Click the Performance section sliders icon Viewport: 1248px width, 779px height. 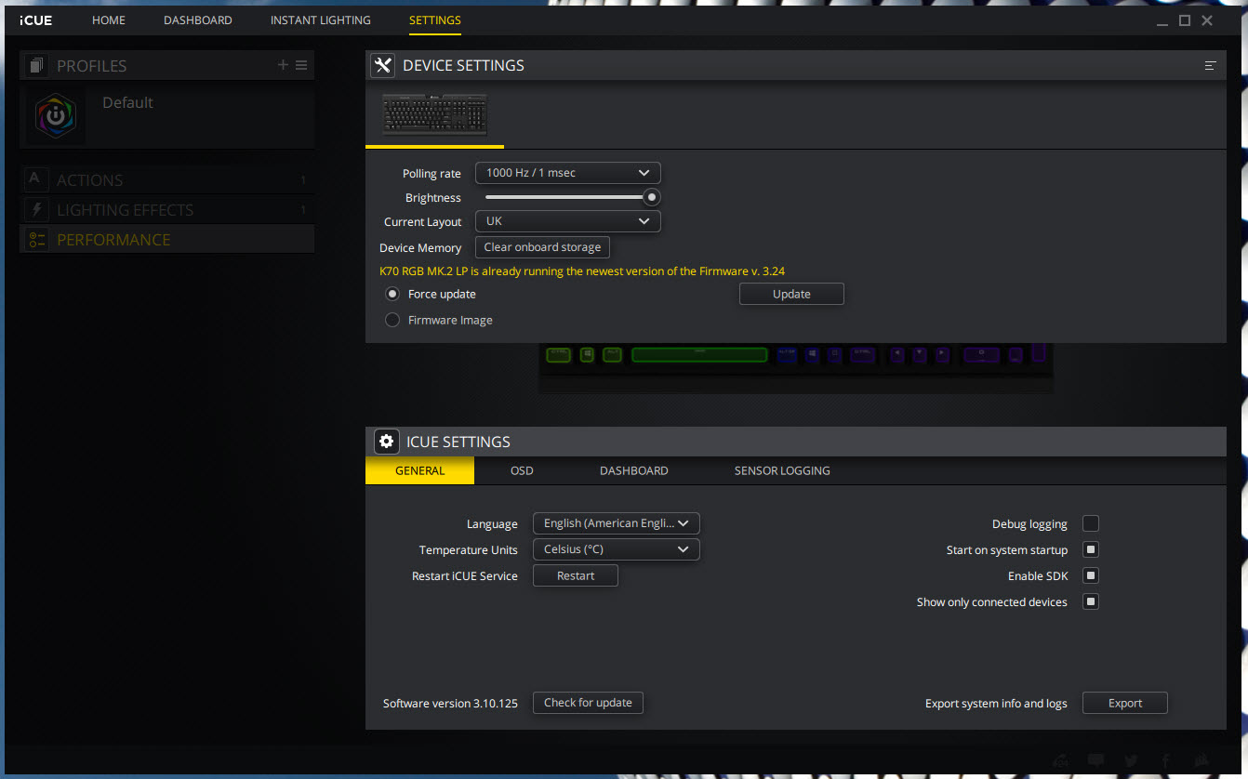click(35, 239)
